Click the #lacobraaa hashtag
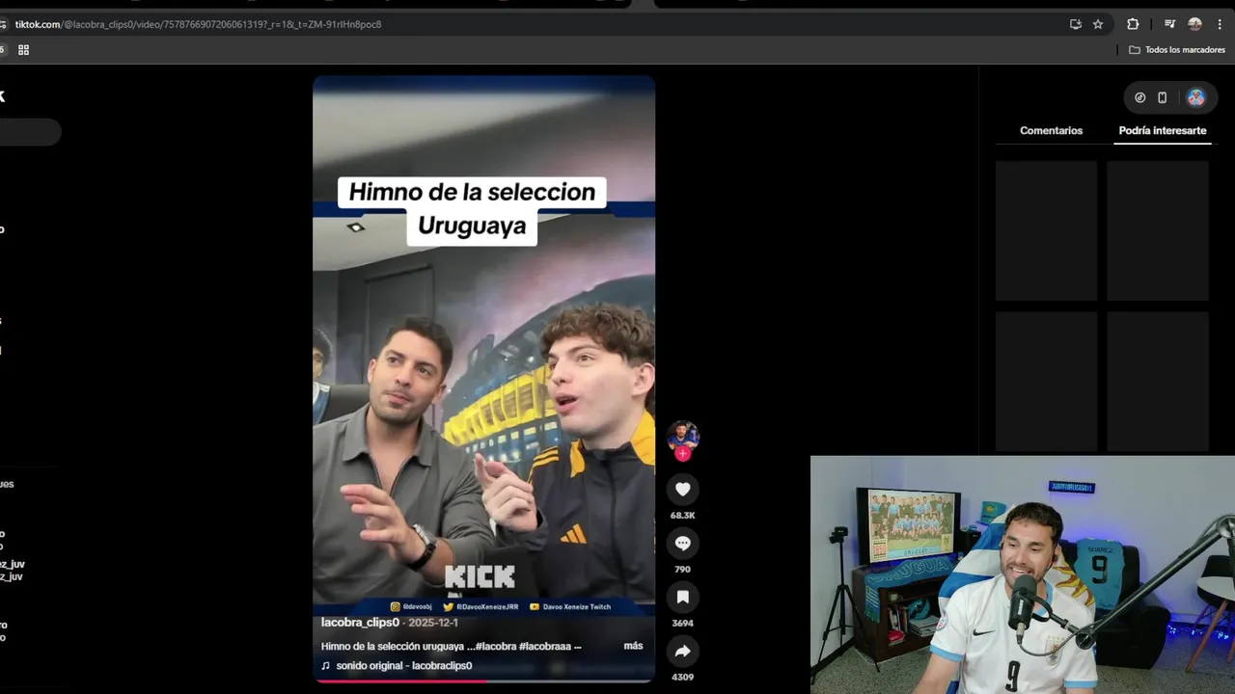Image resolution: width=1235 pixels, height=694 pixels. (x=545, y=646)
